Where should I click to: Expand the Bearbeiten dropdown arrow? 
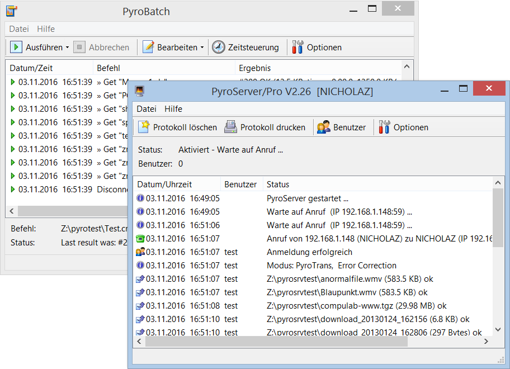(202, 48)
